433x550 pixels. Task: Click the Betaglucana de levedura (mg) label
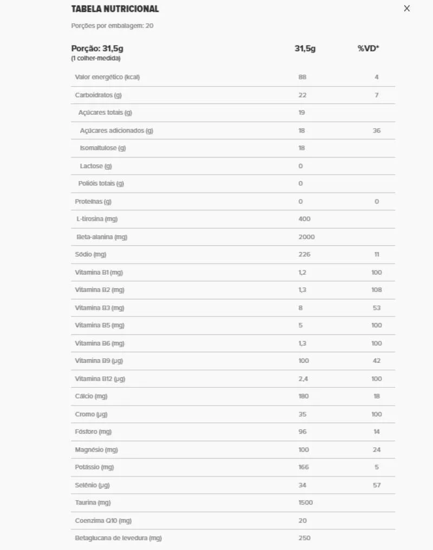point(118,538)
